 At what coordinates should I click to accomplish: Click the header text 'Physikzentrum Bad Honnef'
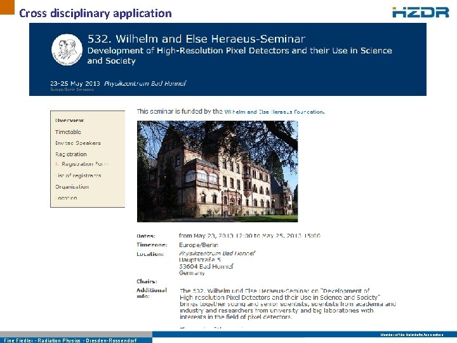click(145, 83)
